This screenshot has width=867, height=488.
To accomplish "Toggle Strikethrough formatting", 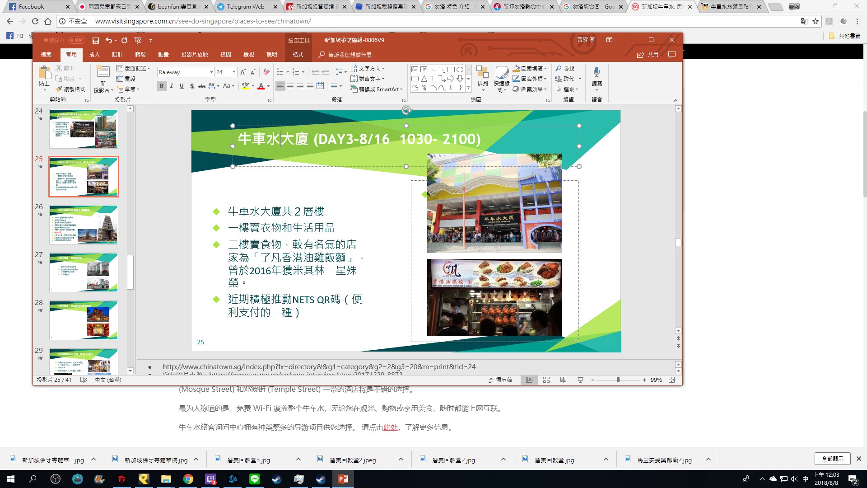I will tap(201, 86).
